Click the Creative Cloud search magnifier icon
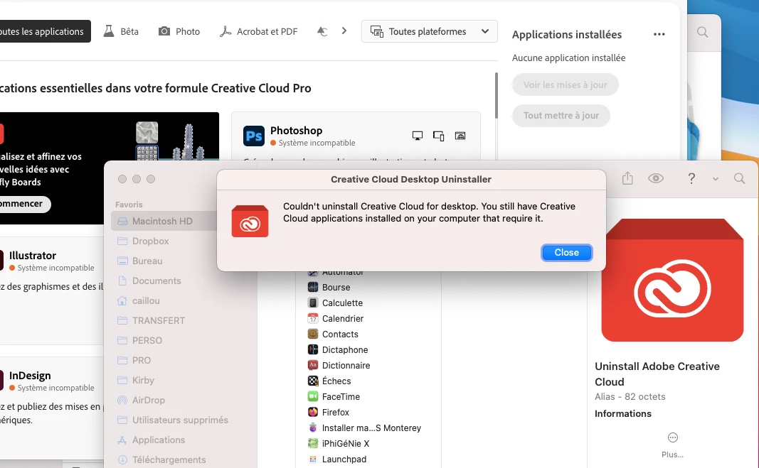This screenshot has height=468, width=759. click(x=702, y=33)
